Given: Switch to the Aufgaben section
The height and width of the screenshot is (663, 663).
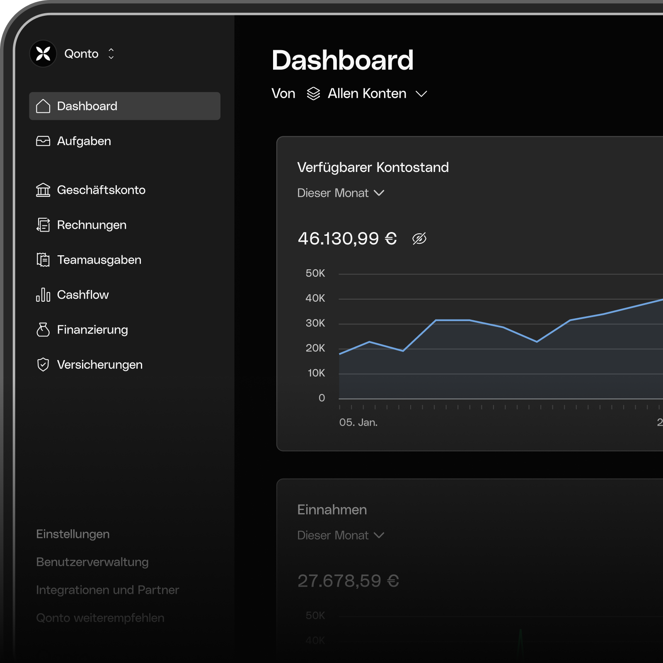Looking at the screenshot, I should click(84, 141).
